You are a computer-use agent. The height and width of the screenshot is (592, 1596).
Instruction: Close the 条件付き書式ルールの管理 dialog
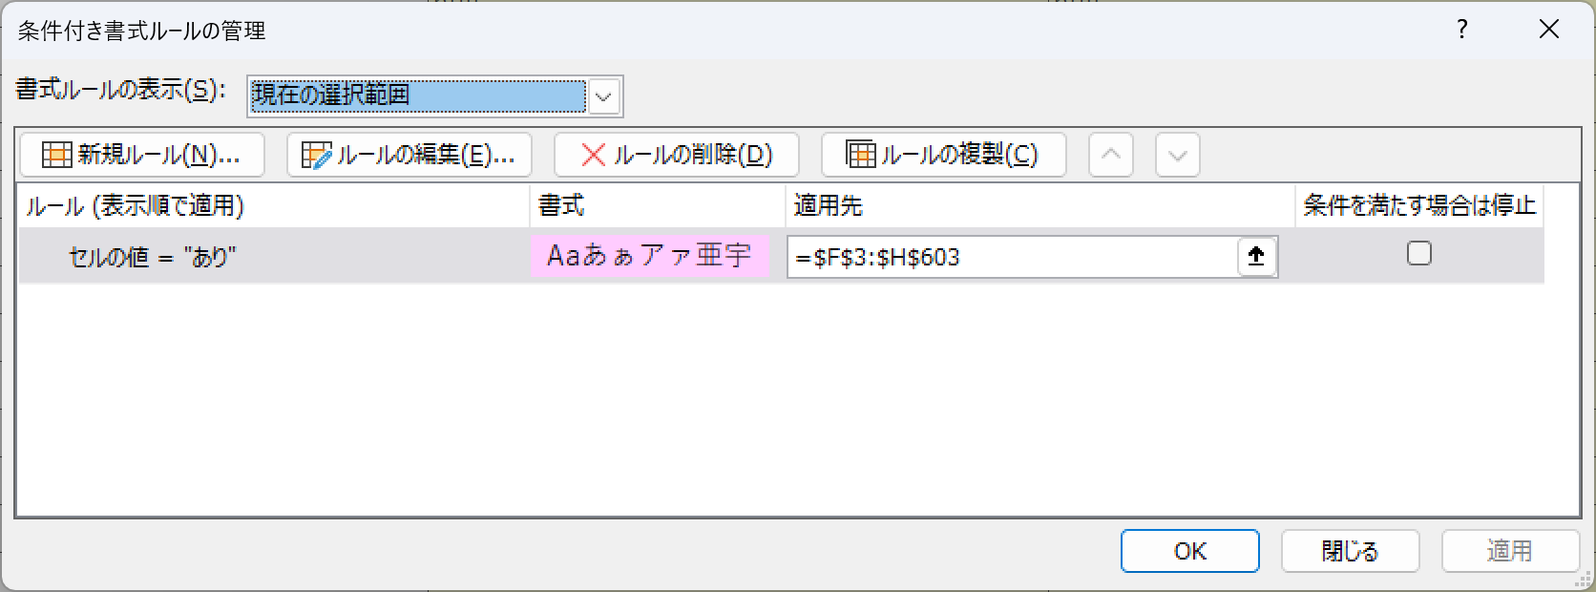click(1549, 30)
